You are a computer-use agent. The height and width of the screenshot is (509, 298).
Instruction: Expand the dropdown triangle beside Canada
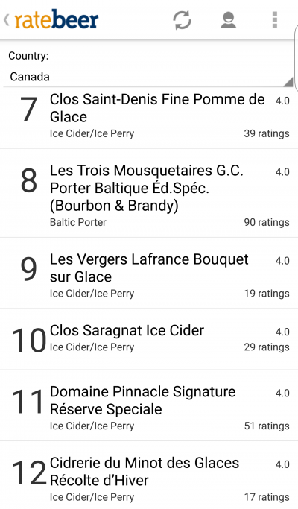tap(288, 82)
